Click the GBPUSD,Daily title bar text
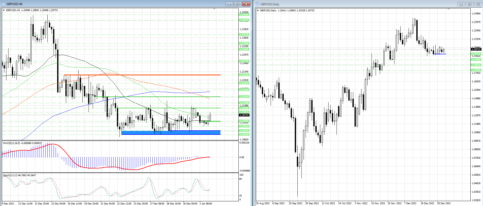The width and height of the screenshot is (483, 206). coord(270,4)
